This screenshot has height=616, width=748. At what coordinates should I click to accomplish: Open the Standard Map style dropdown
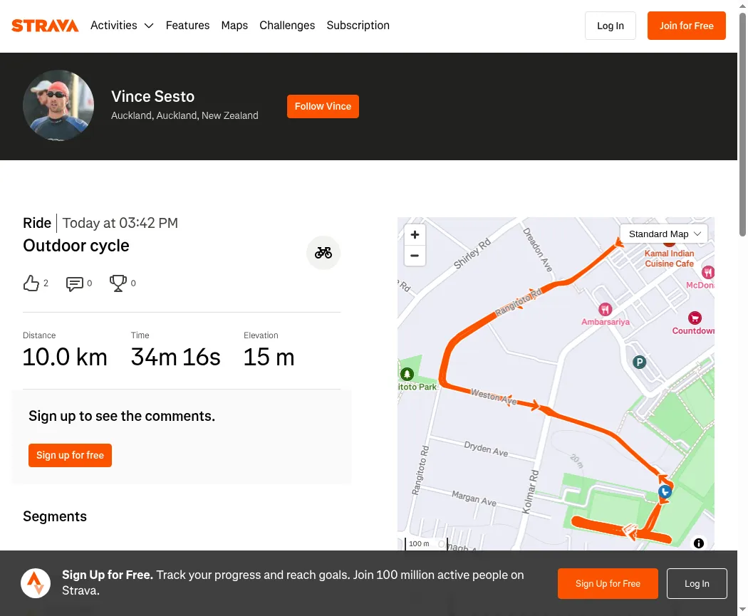664,234
